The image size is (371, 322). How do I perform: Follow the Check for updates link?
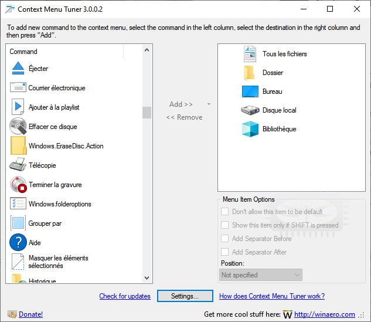(125, 296)
